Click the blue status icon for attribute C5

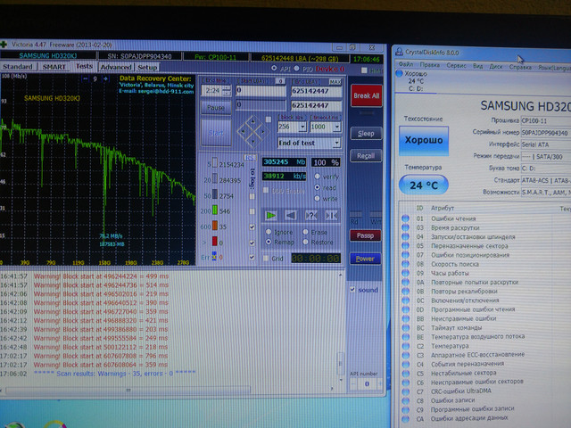tap(405, 373)
